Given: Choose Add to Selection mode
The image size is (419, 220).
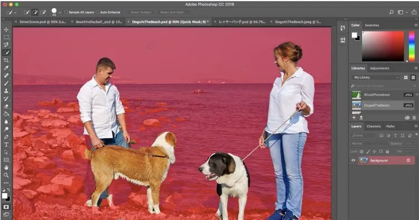Looking at the screenshot, I should [x=35, y=12].
